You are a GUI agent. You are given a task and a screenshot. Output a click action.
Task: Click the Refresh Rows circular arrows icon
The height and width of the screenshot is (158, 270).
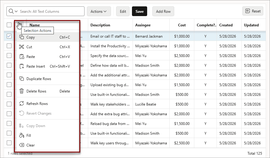coord(22,103)
